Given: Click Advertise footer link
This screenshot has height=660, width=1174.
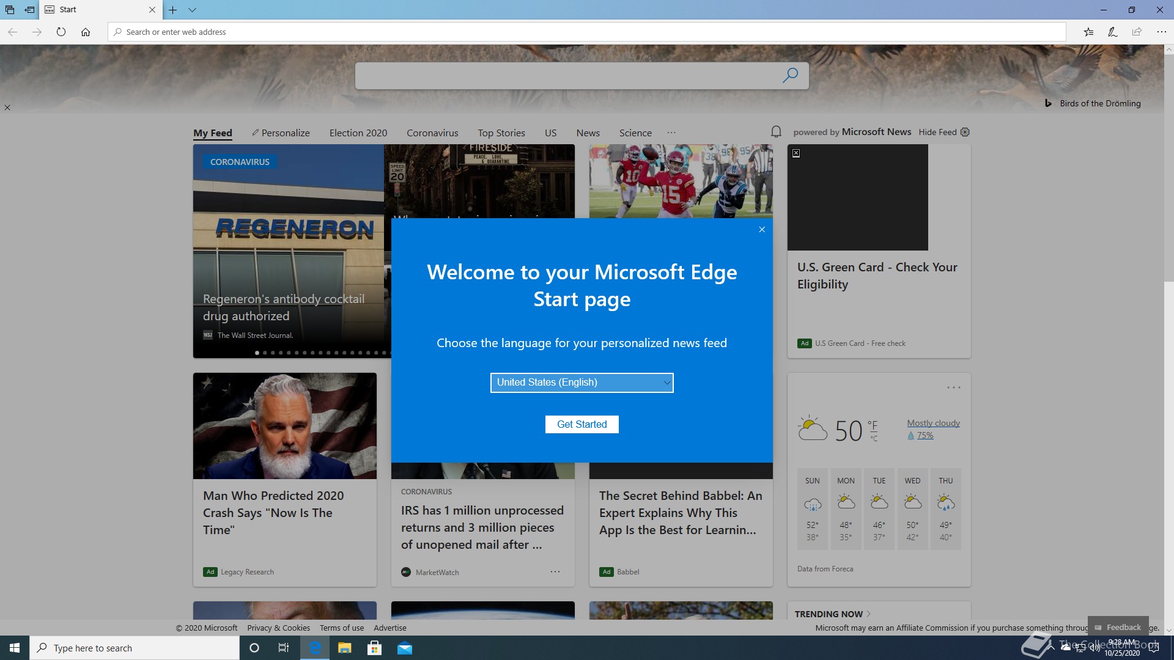Looking at the screenshot, I should [x=390, y=628].
